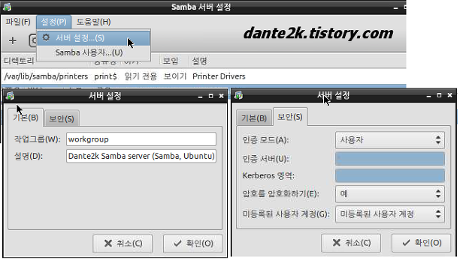
Task: Maximize the left 서버 설정 dialog
Action: click(210, 96)
